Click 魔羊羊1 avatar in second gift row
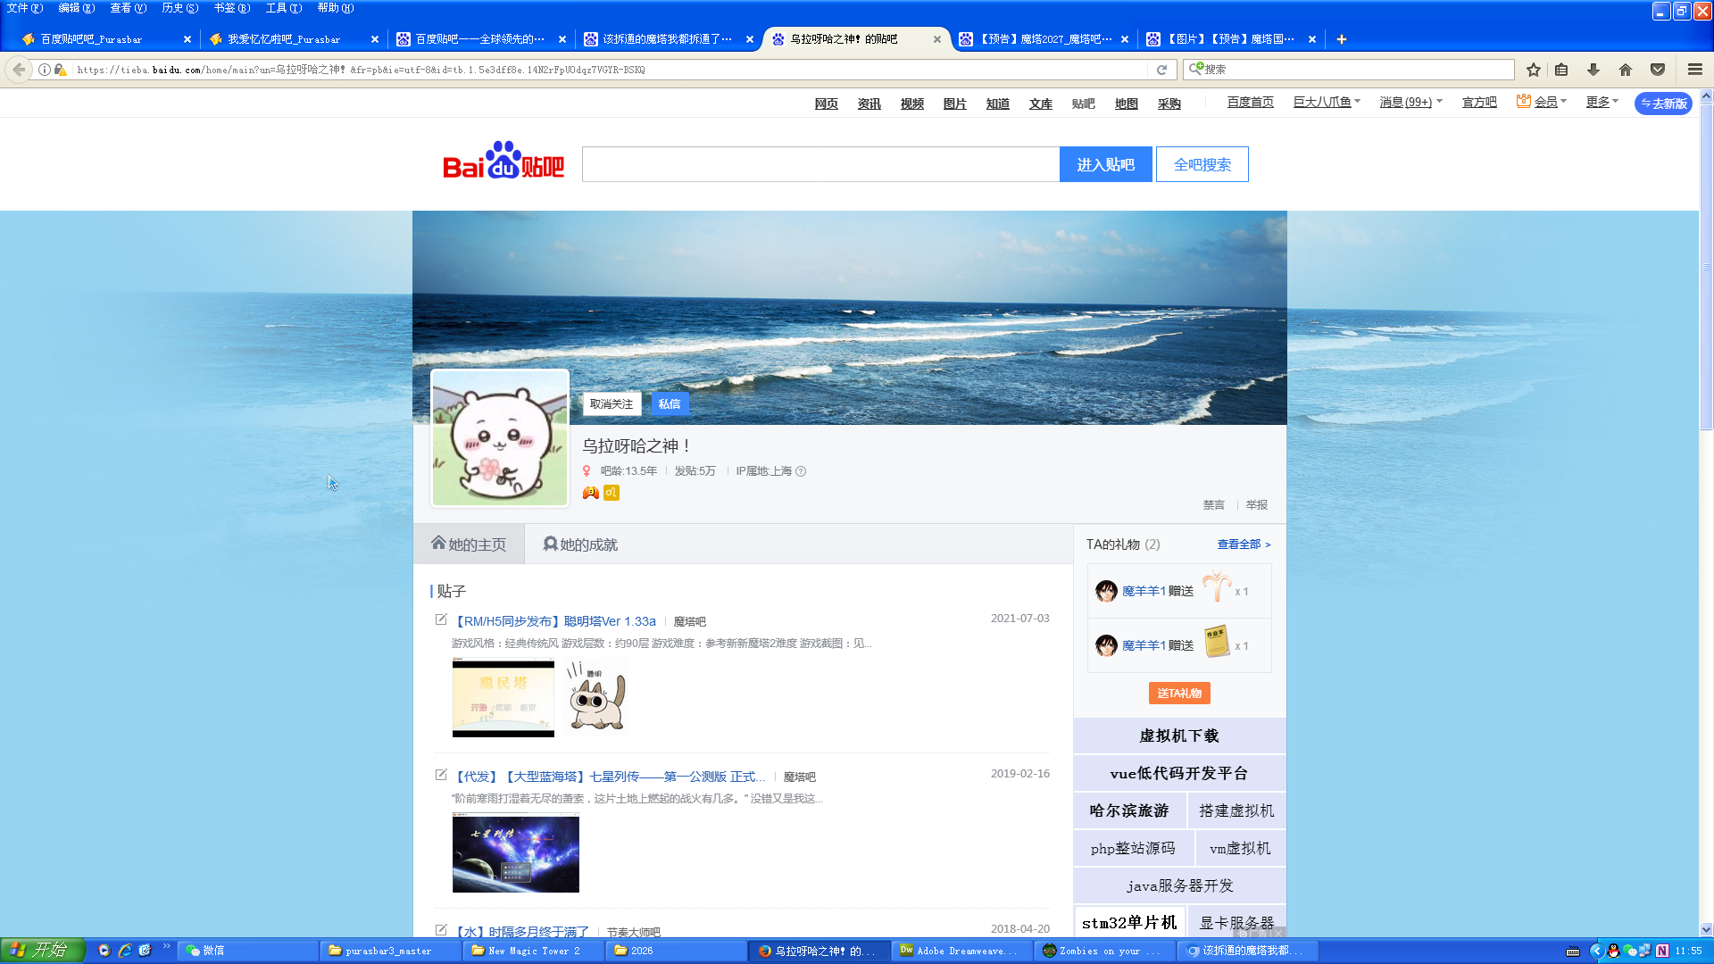Screen dimensions: 1714x964 click(x=1107, y=645)
